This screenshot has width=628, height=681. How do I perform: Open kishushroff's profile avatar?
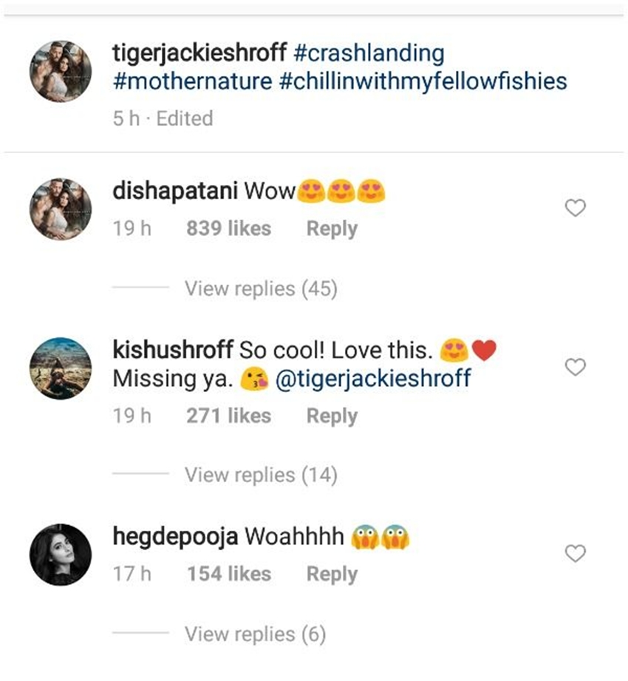click(61, 367)
